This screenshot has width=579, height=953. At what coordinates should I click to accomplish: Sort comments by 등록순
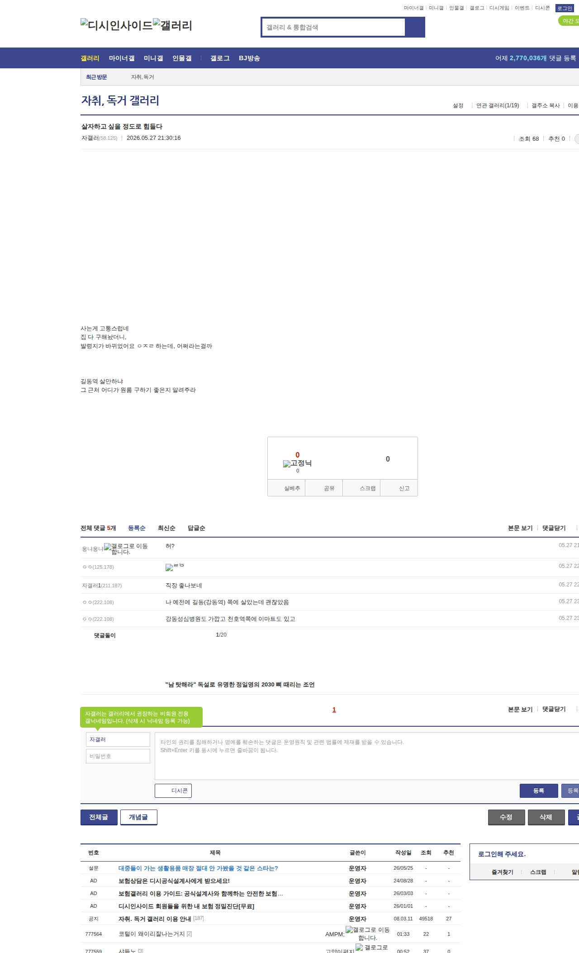coord(137,528)
